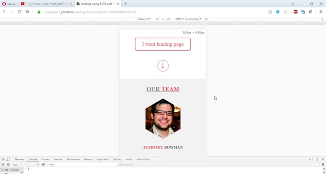Toggle the live expression eye icon

pos(43,164)
